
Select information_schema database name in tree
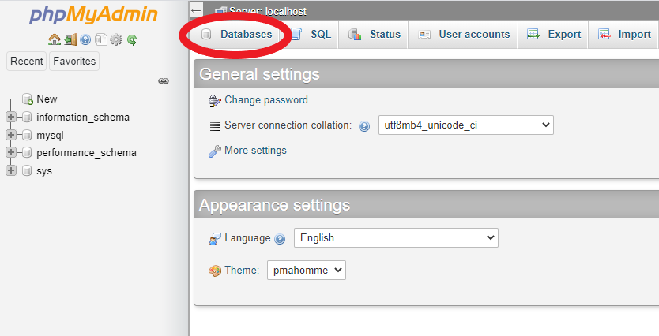coord(83,117)
